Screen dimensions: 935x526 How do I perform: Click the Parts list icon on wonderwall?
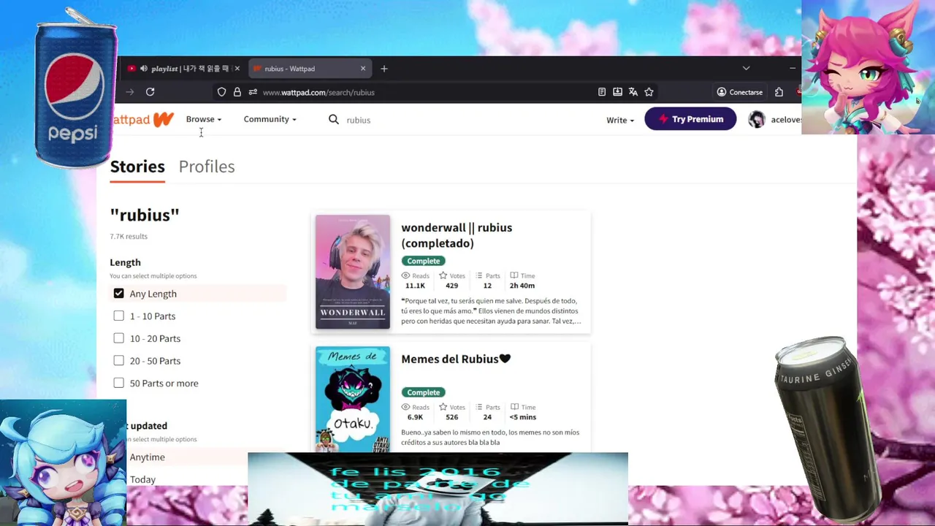(479, 275)
